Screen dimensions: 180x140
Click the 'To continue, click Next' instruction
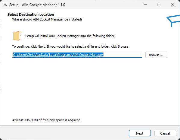pos(71,46)
